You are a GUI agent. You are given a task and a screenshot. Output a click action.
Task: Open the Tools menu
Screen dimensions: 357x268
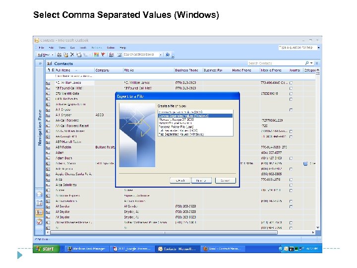83,48
